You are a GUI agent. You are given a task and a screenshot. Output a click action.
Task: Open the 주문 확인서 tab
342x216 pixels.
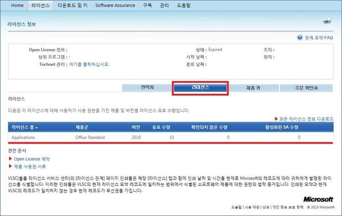coord(306,88)
